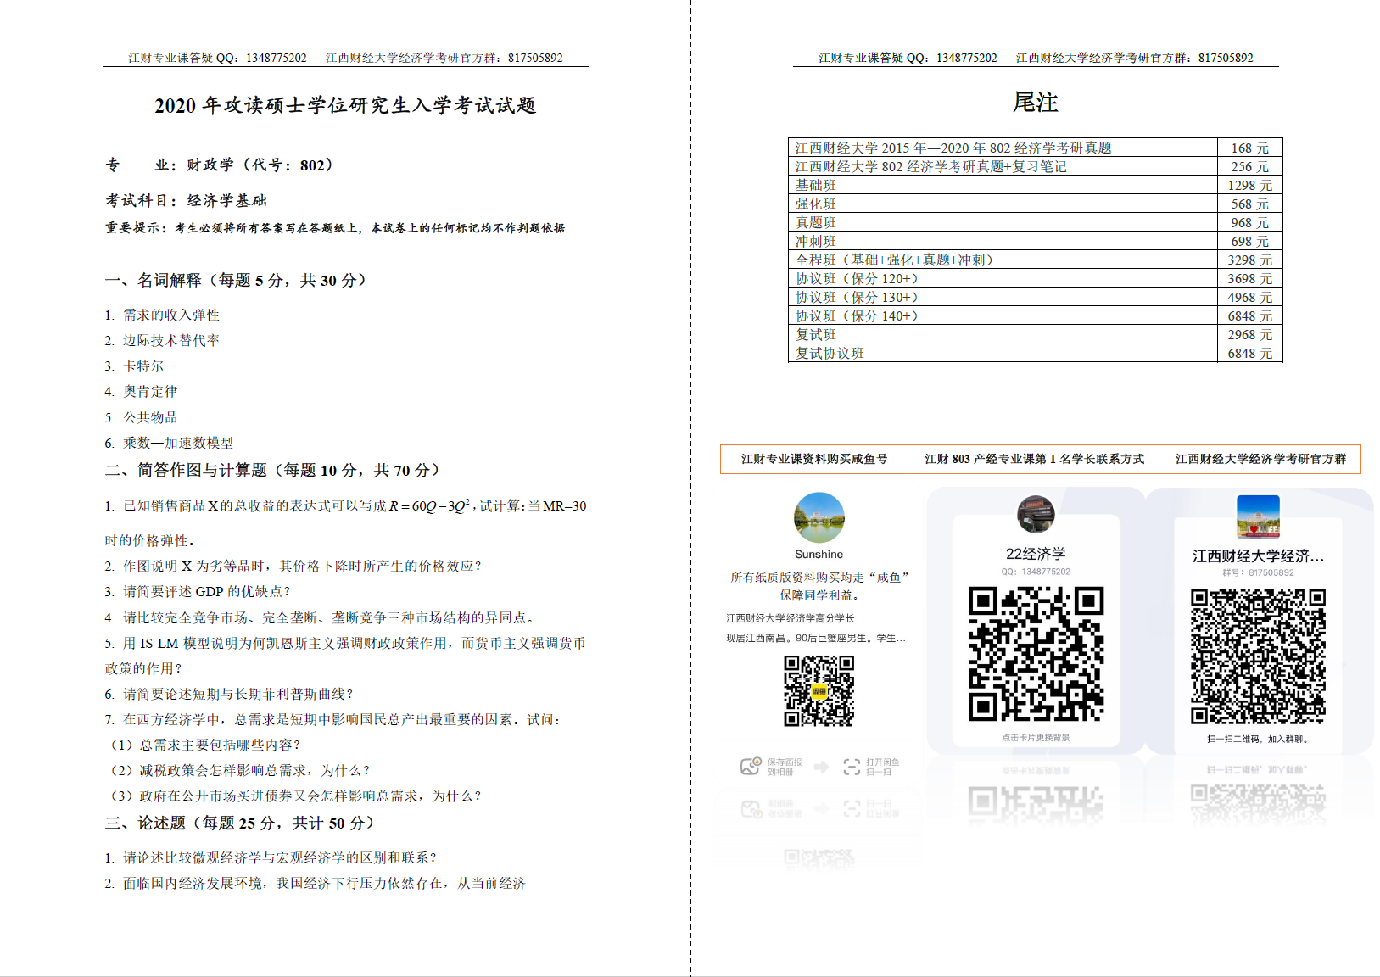This screenshot has width=1380, height=977.
Task: Click the term '乘数—加速数模型'
Action: pos(178,443)
